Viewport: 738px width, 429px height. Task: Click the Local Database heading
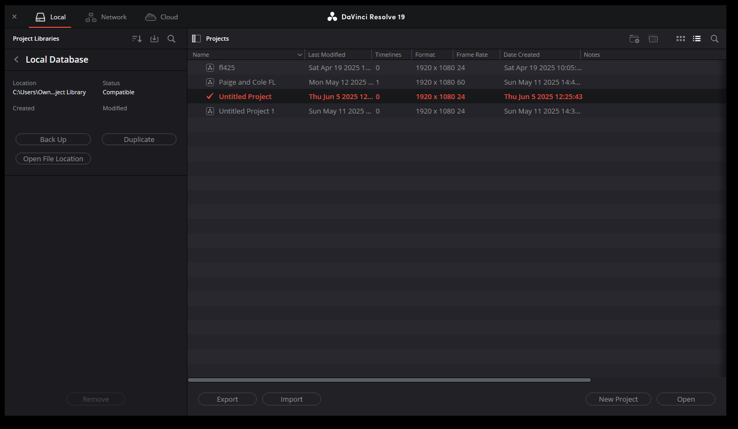57,59
